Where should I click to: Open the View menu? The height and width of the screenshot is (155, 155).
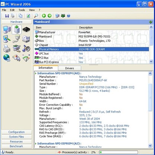pos(32,10)
